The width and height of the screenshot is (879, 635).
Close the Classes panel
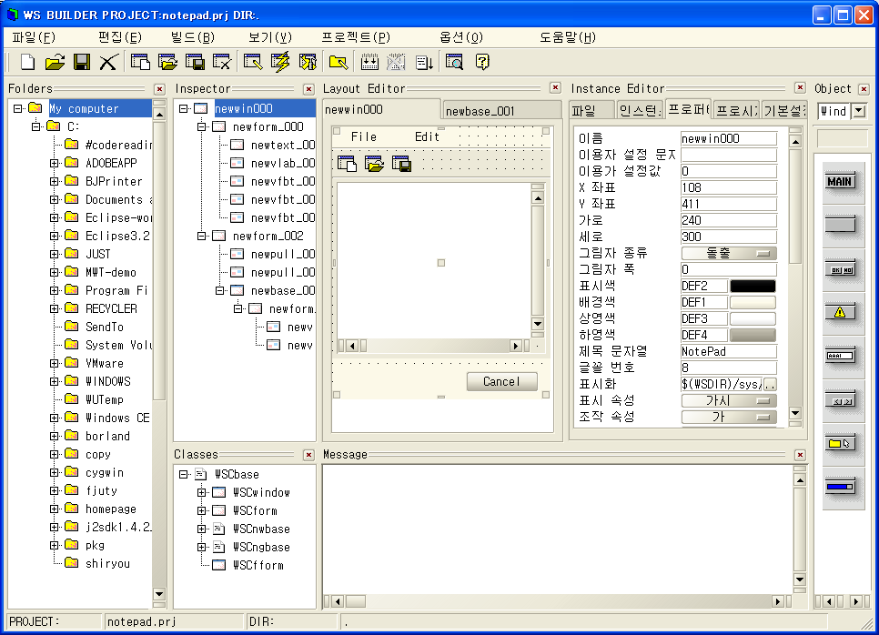coord(308,455)
